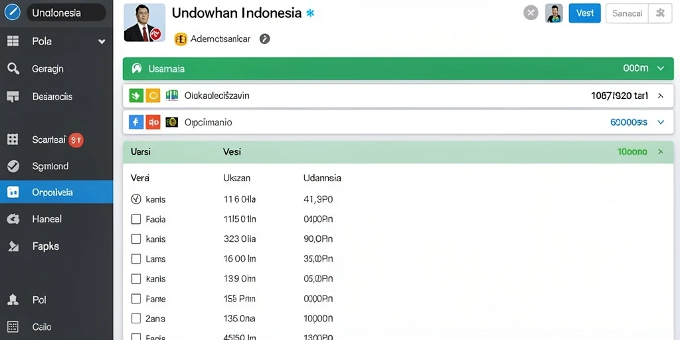Click the Facebook icon in Opcimanio row
The image size is (680, 340).
(136, 122)
